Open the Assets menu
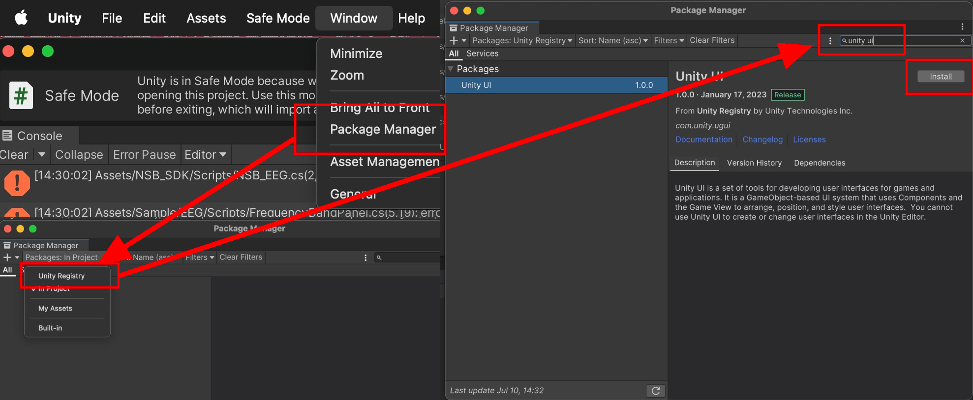Screen dimensions: 973x400 [206, 18]
